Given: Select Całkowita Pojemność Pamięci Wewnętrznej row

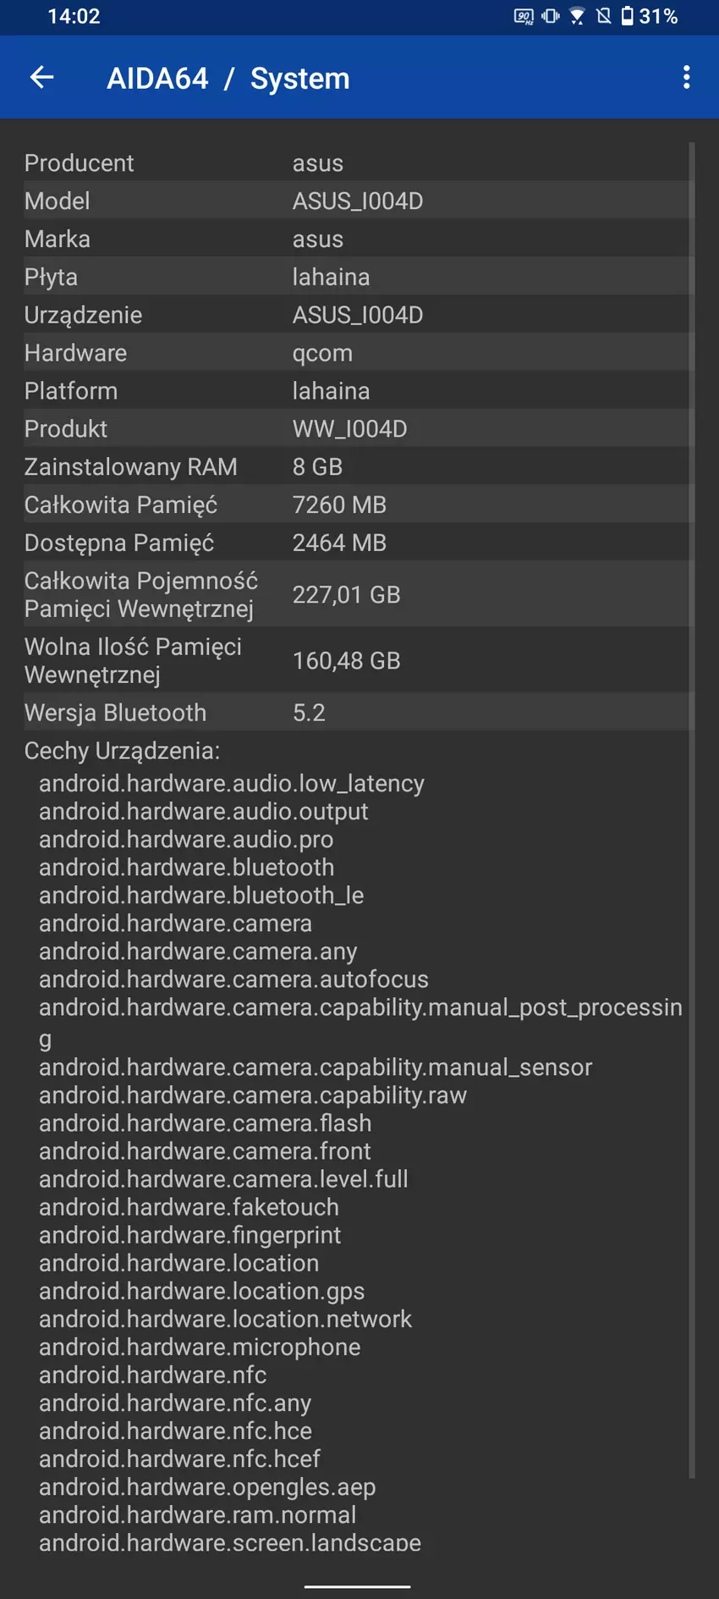Looking at the screenshot, I should tap(355, 594).
